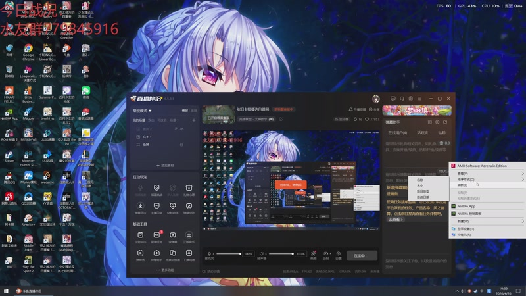This screenshot has width=526, height=296.
Task: Open 个性化(R) from context menu
Action: pyautogui.click(x=487, y=235)
